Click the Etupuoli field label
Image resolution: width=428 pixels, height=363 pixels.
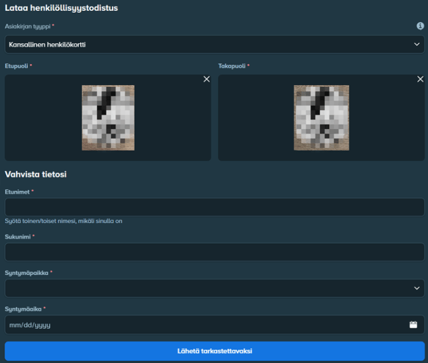coord(17,66)
